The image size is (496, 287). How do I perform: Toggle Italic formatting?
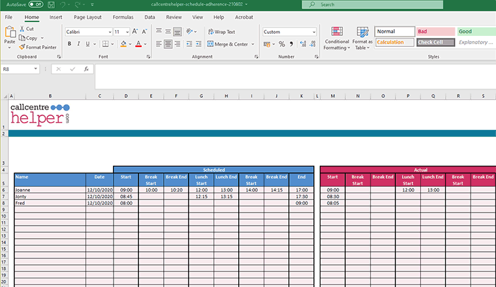point(78,44)
